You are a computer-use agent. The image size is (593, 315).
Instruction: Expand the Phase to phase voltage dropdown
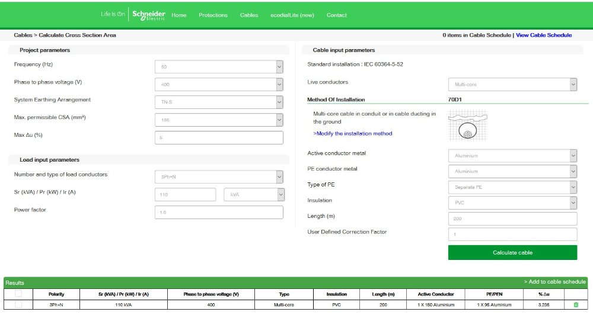pyautogui.click(x=219, y=85)
